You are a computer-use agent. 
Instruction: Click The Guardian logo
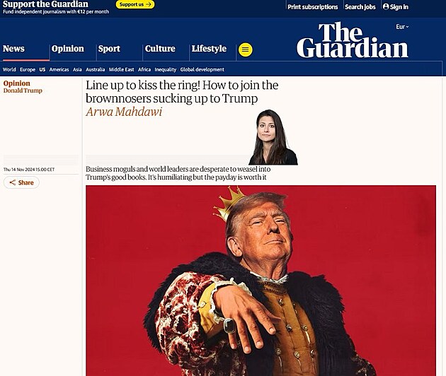[352, 40]
